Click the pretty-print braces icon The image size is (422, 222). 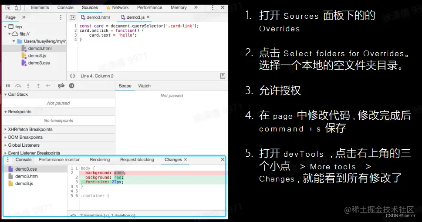pos(72,76)
